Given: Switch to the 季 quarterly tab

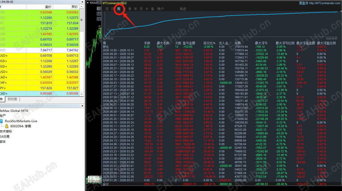Looking at the screenshot, I should (x=130, y=9).
